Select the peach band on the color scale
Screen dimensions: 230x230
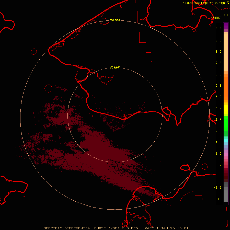[x=226, y=52]
